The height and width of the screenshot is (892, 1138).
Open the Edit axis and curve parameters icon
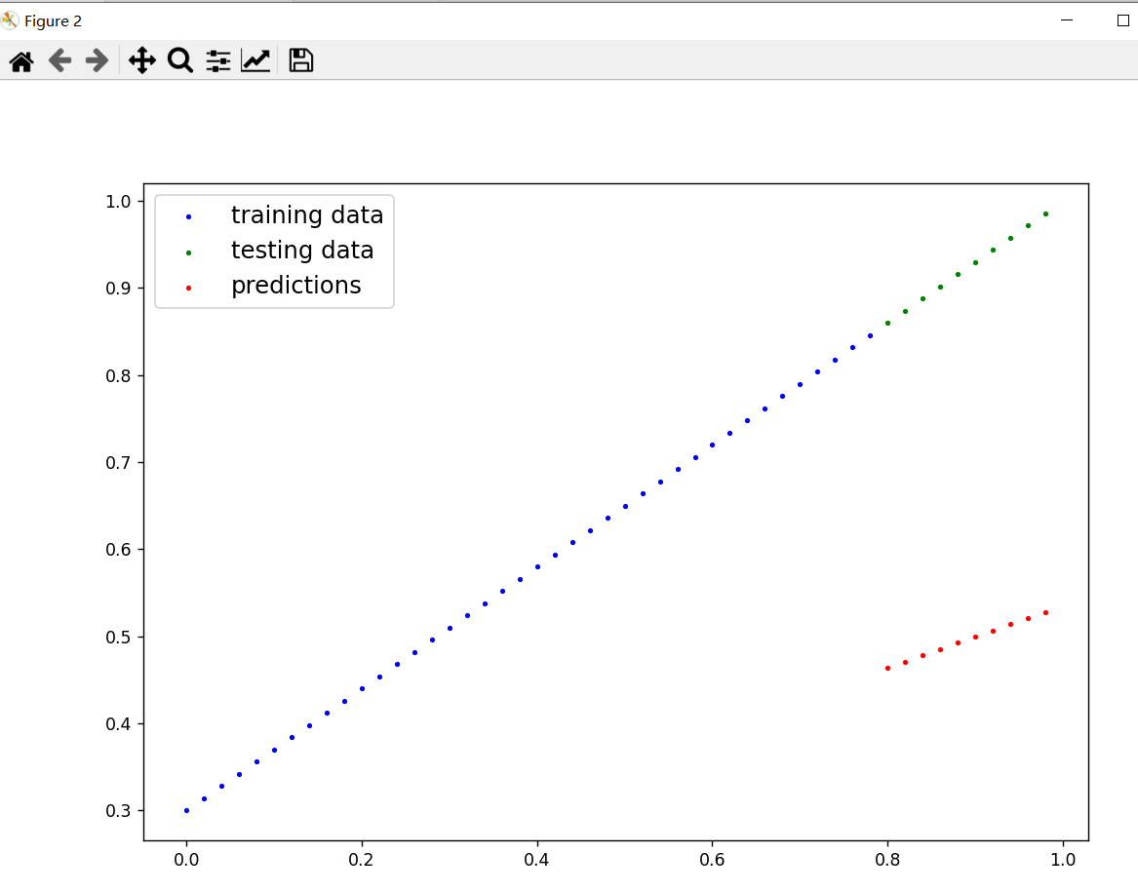[x=255, y=60]
